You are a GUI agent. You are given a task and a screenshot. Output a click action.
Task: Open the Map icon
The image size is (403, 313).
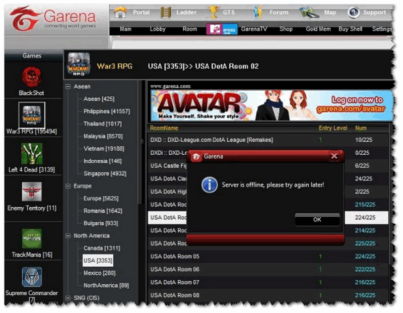[309, 12]
